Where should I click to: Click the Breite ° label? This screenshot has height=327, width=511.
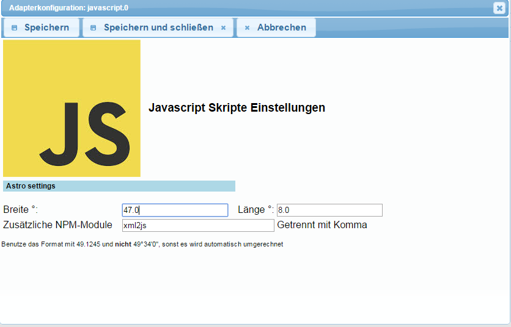pos(21,209)
